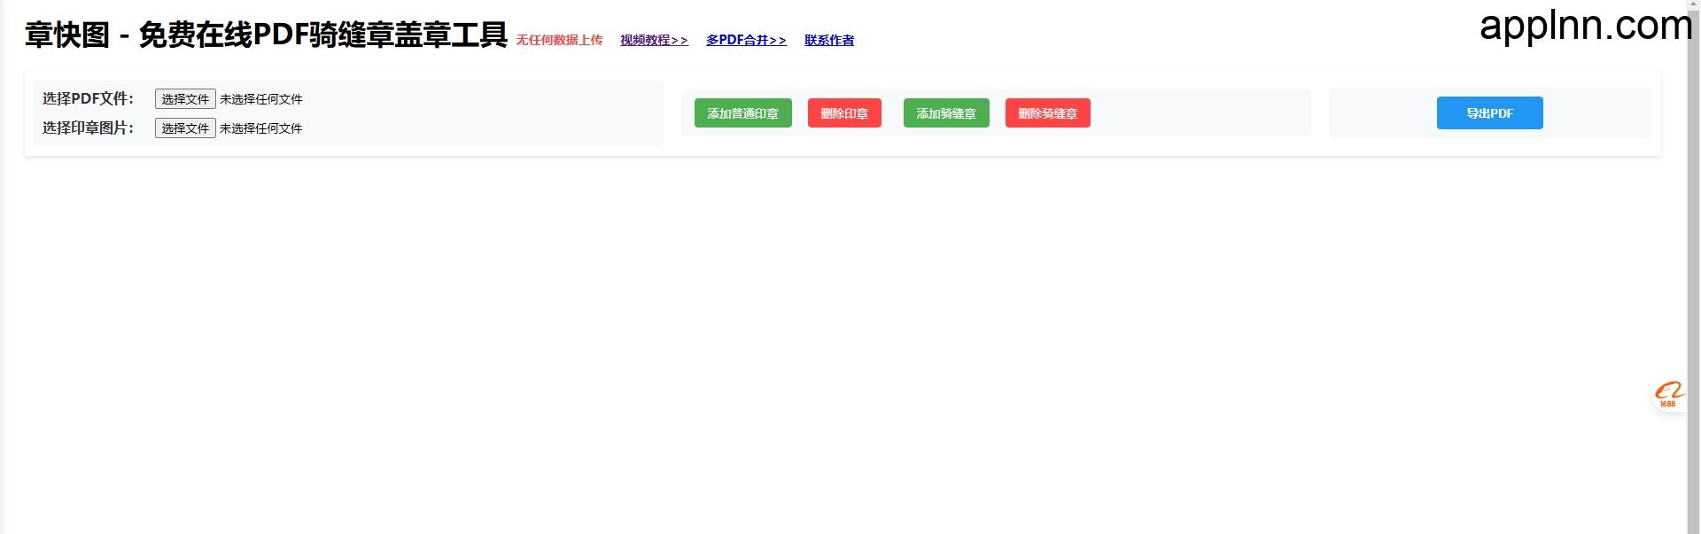Open the 多PDF合并>> link
Viewport: 1701px width, 534px height.
[746, 40]
